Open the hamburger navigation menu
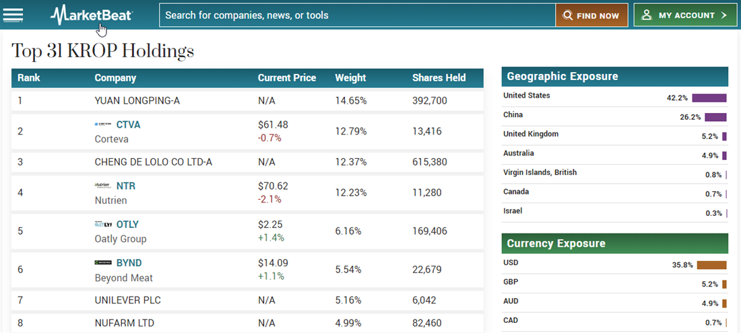This screenshot has height=333, width=741. (x=13, y=15)
